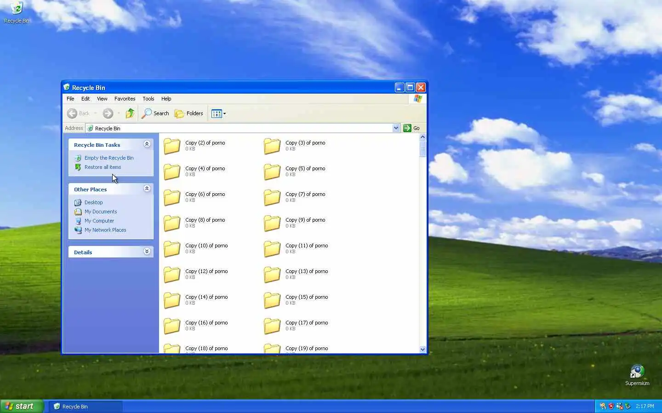Select the Copy (12) of porno folder icon
Screen dimensions: 662x413
172,274
